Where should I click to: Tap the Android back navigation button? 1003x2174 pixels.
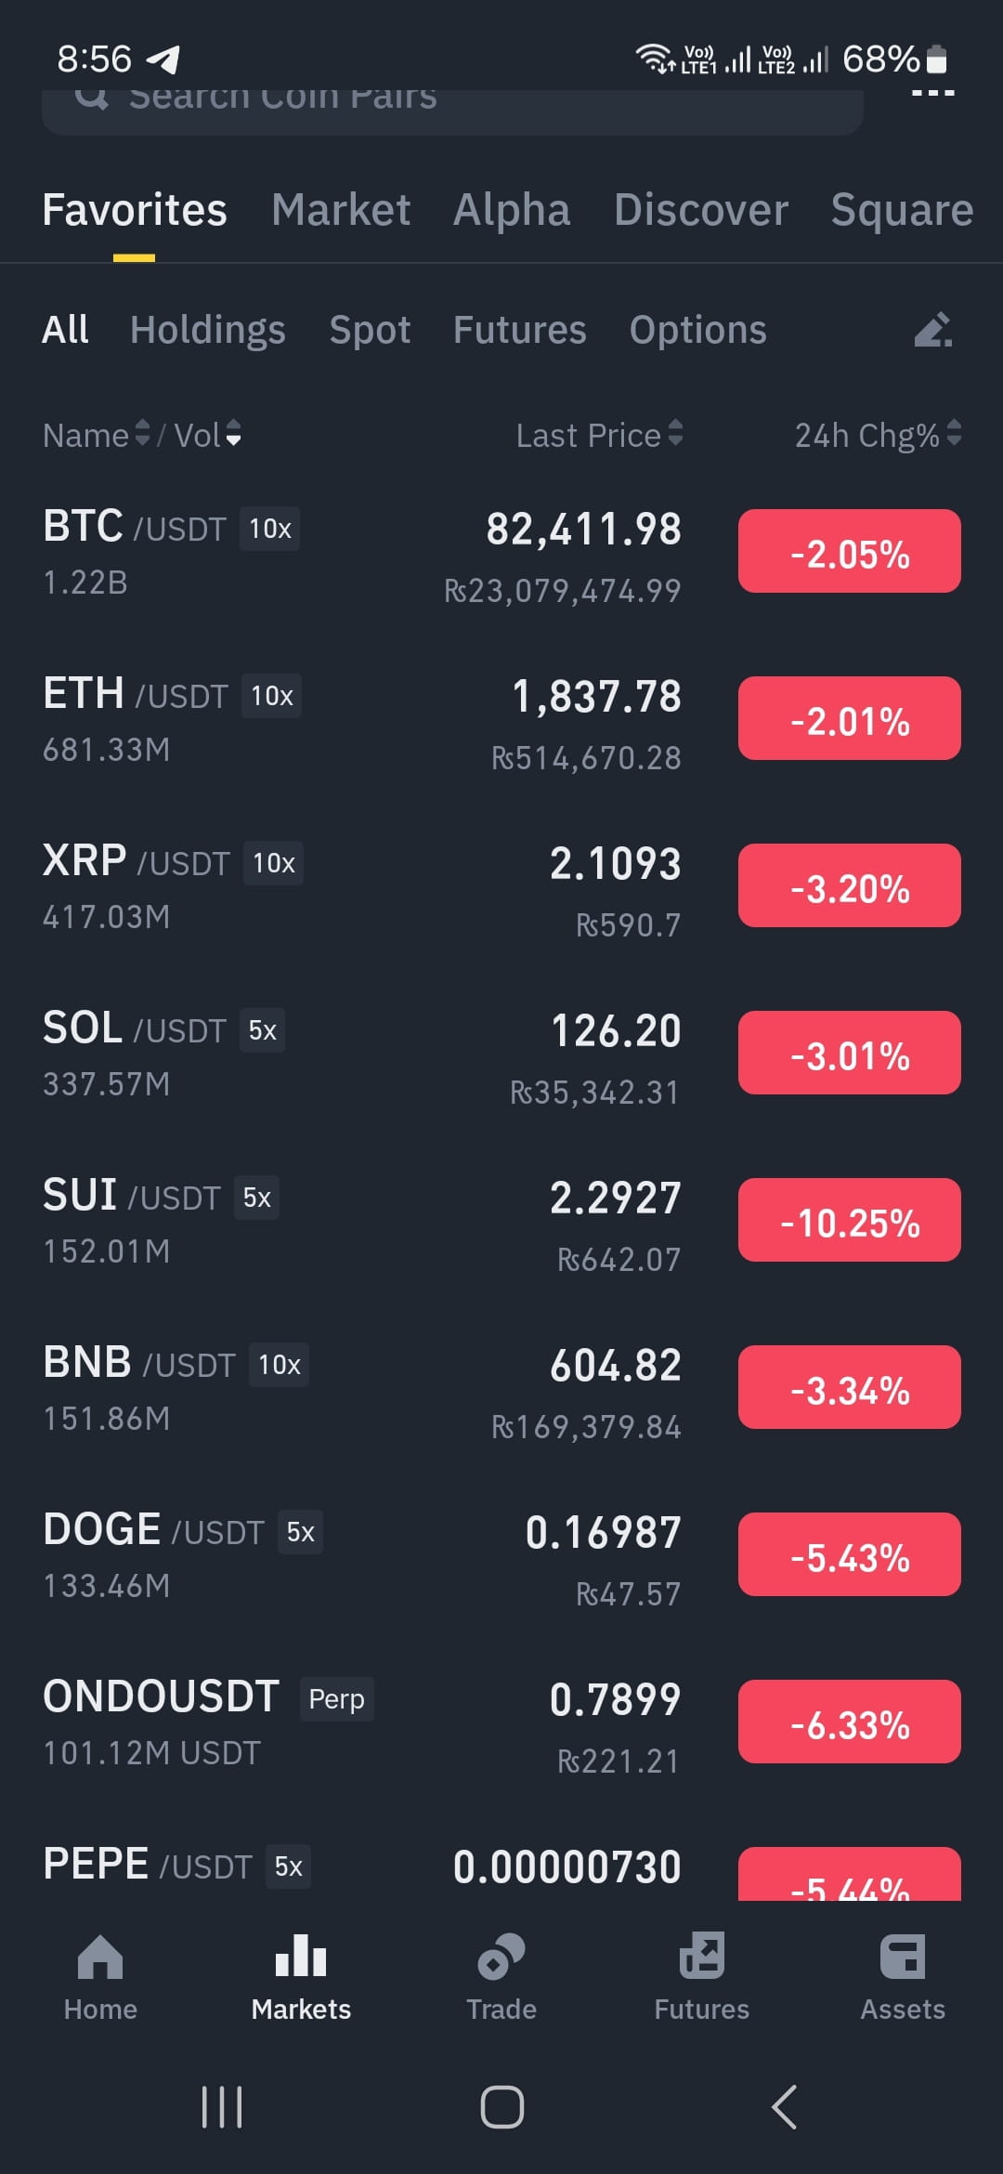(785, 2106)
